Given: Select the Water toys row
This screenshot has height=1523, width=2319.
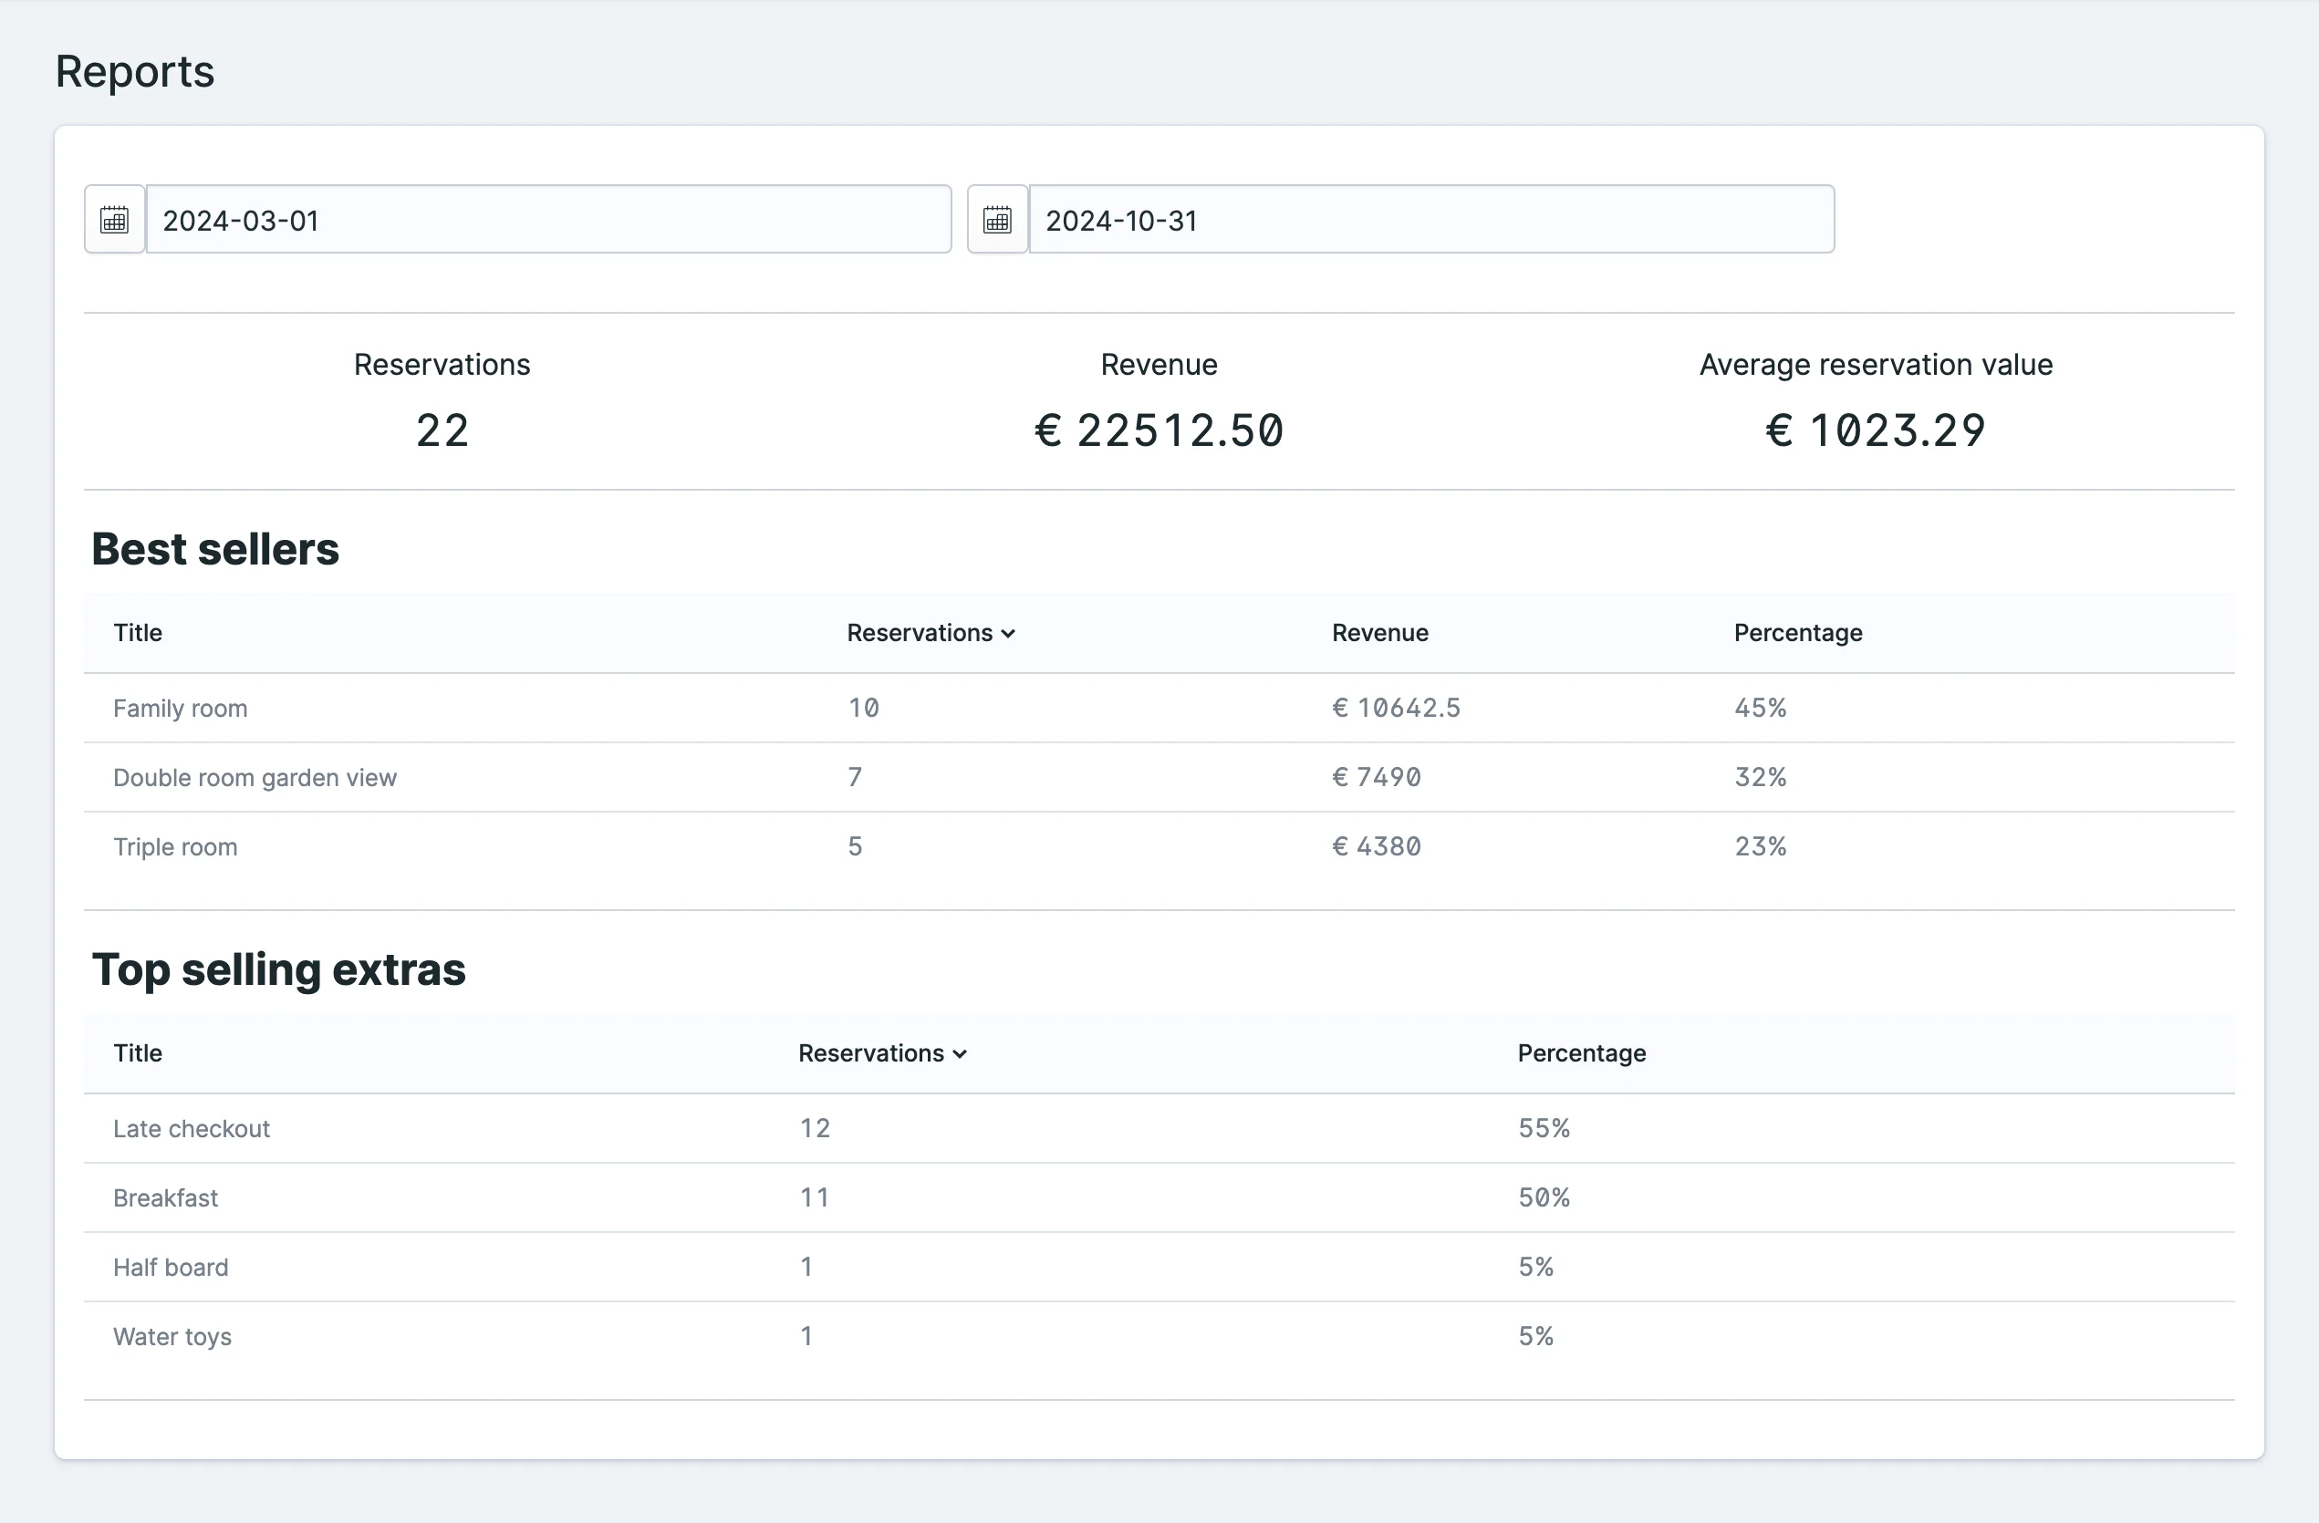Looking at the screenshot, I should (x=172, y=1336).
